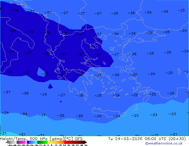Image resolution: width=189 pixels, height=146 pixels.
Task: Pick the bright red legend swatch above 24
Action: [65, 142]
